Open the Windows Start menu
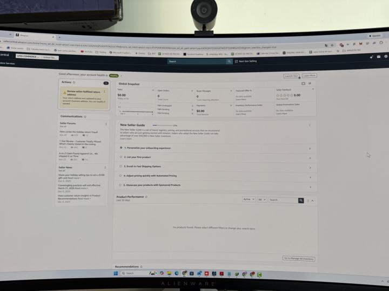Viewport: 389px width, 291px height. click(x=116, y=273)
